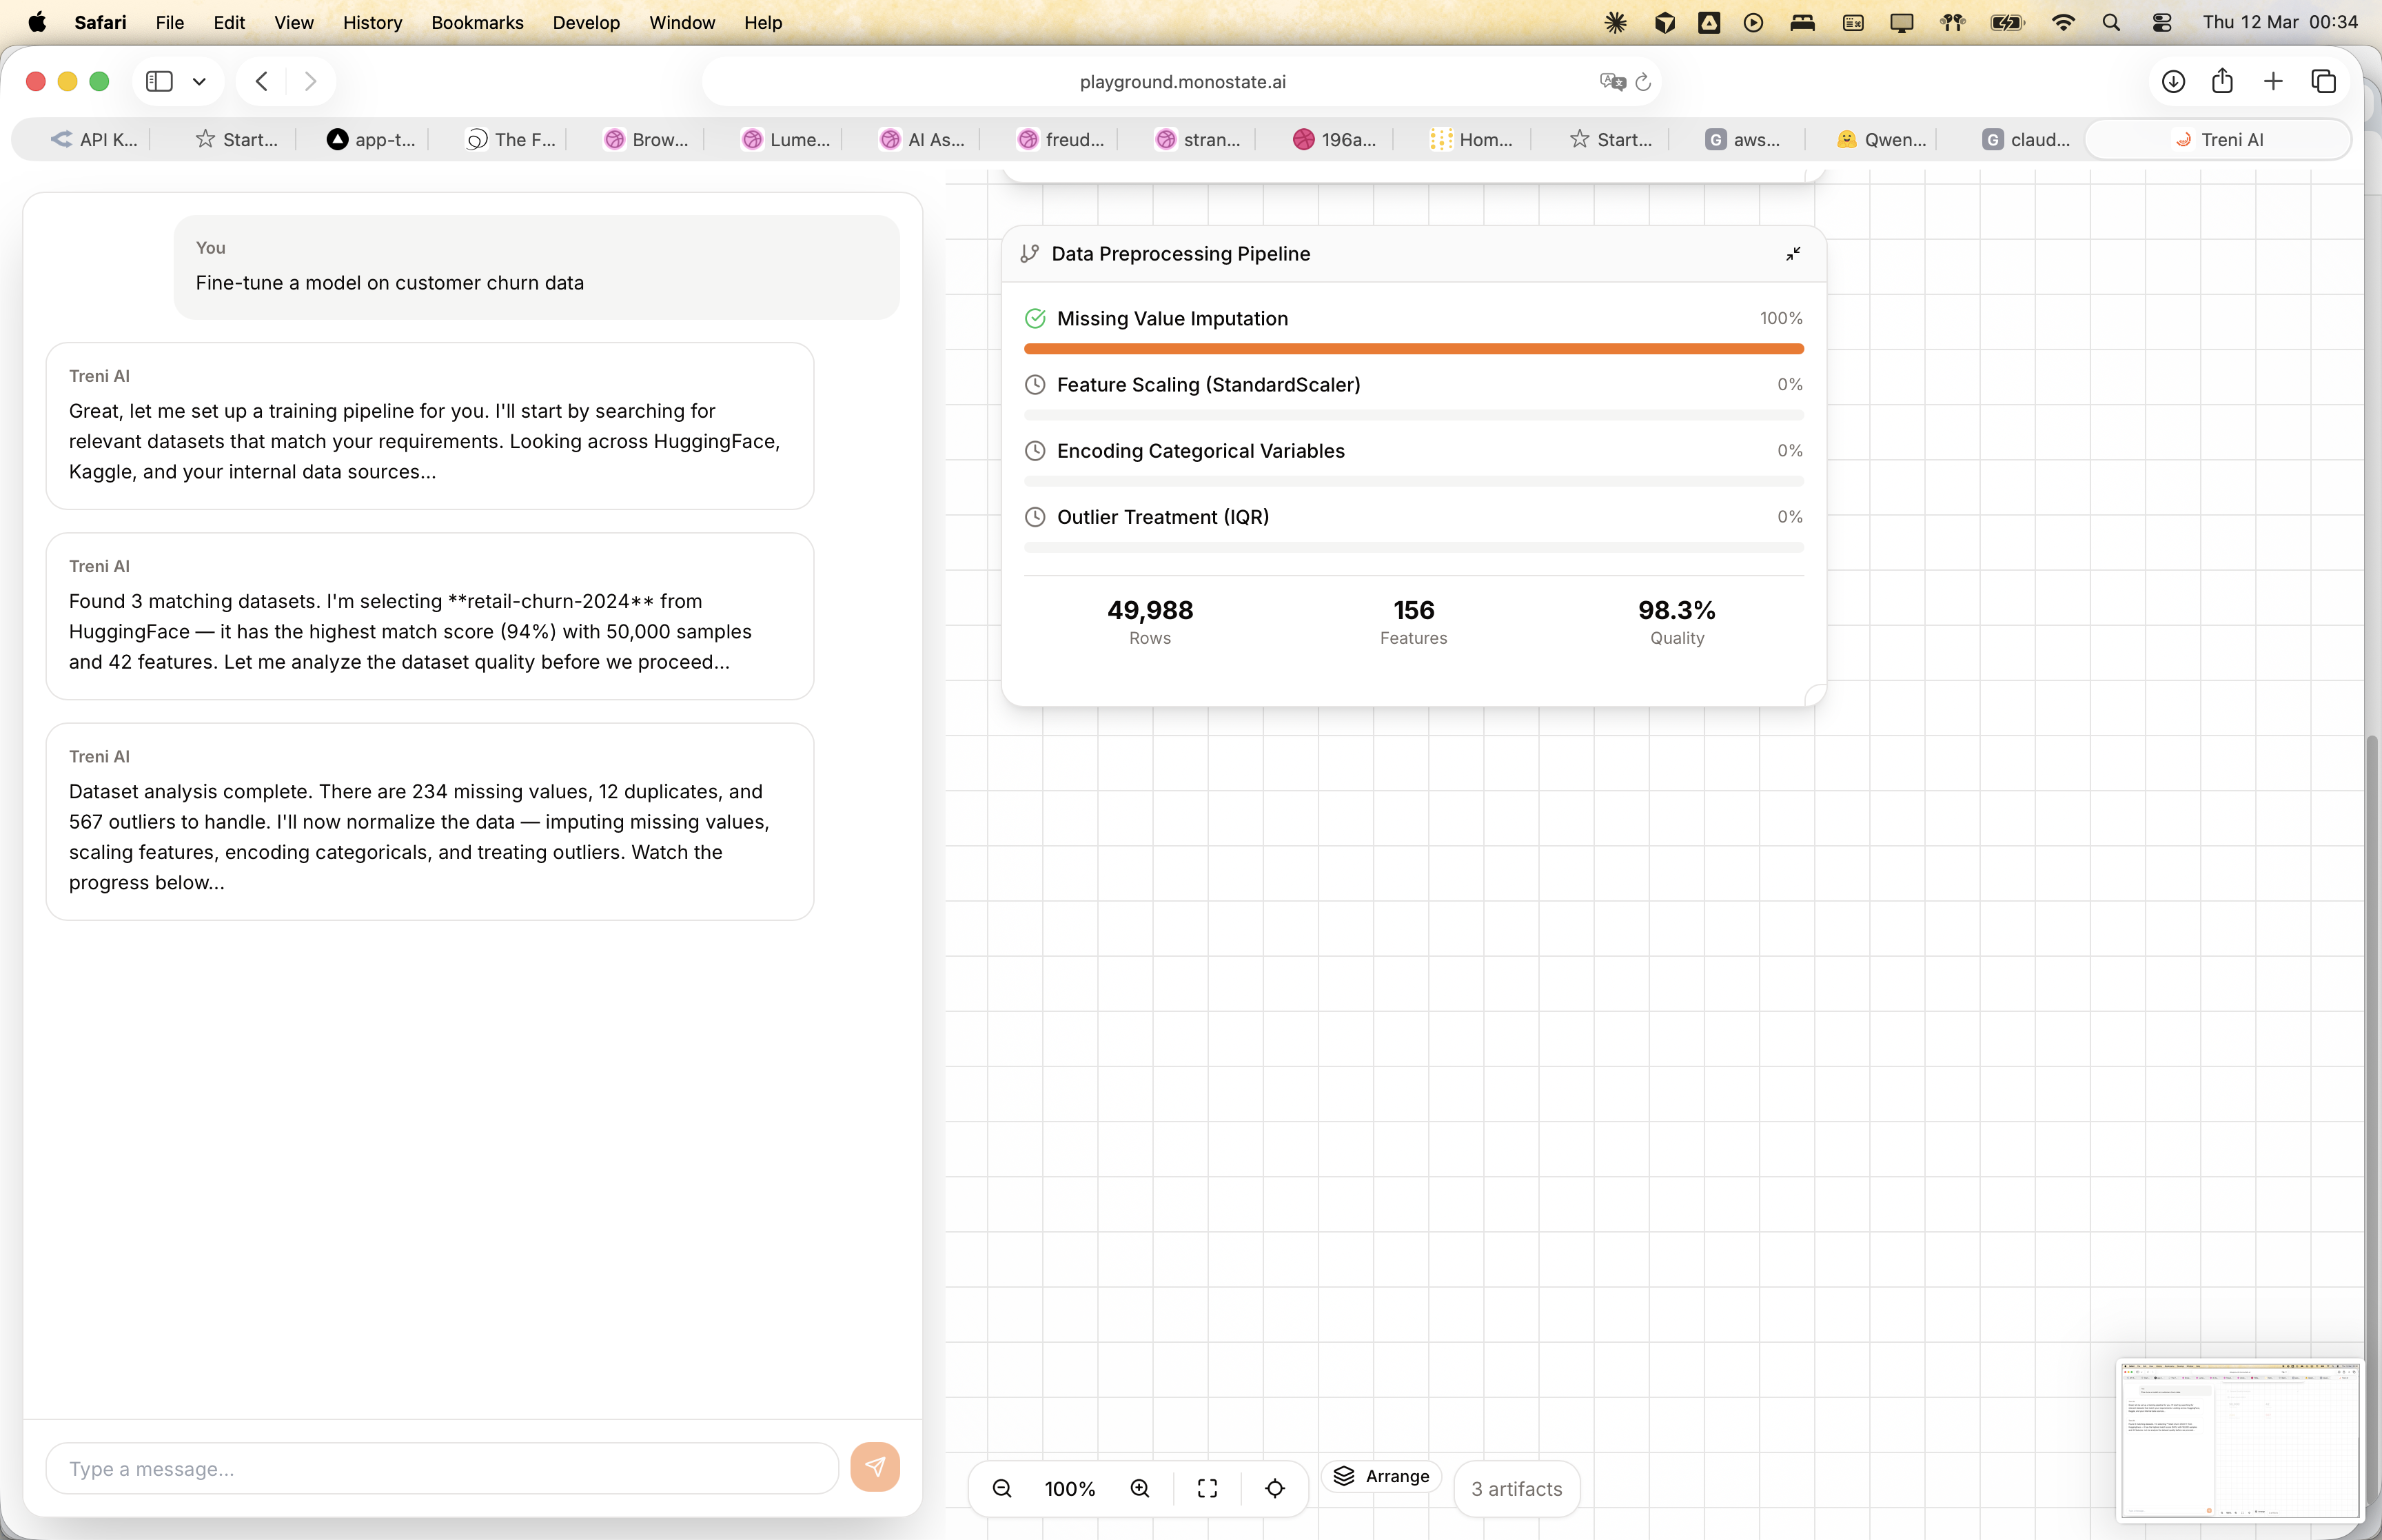Click the Safari share icon
Image resolution: width=2382 pixels, height=1540 pixels.
click(x=2222, y=81)
